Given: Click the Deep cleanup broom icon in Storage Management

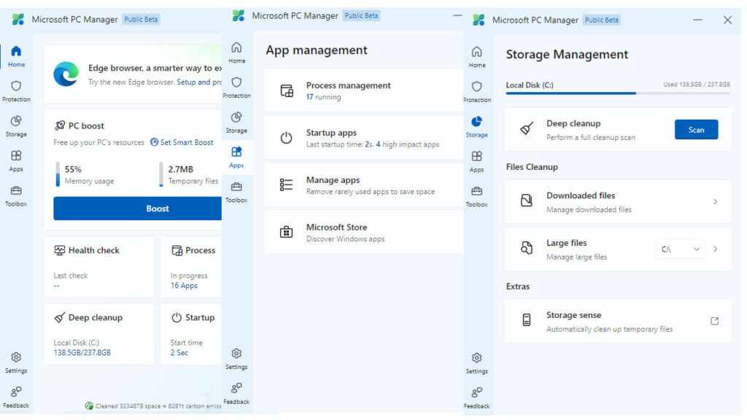Looking at the screenshot, I should click(x=527, y=128).
